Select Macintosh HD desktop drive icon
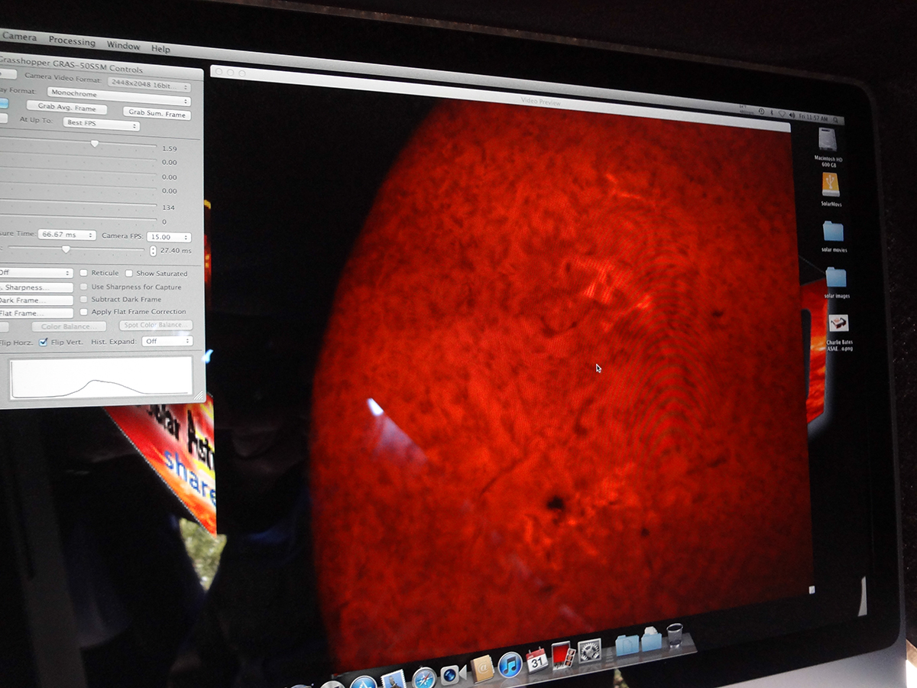 click(x=828, y=139)
